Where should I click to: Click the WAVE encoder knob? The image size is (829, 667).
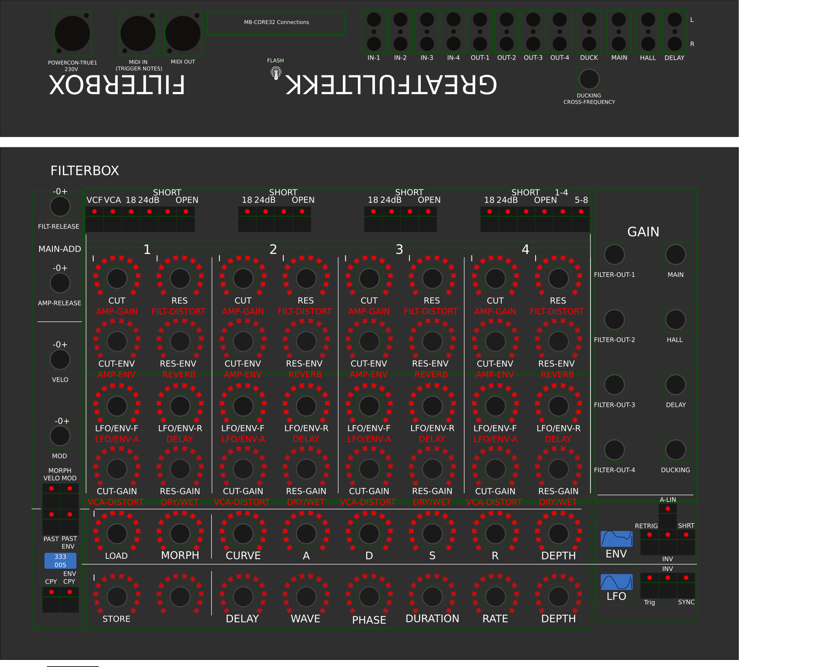306,597
